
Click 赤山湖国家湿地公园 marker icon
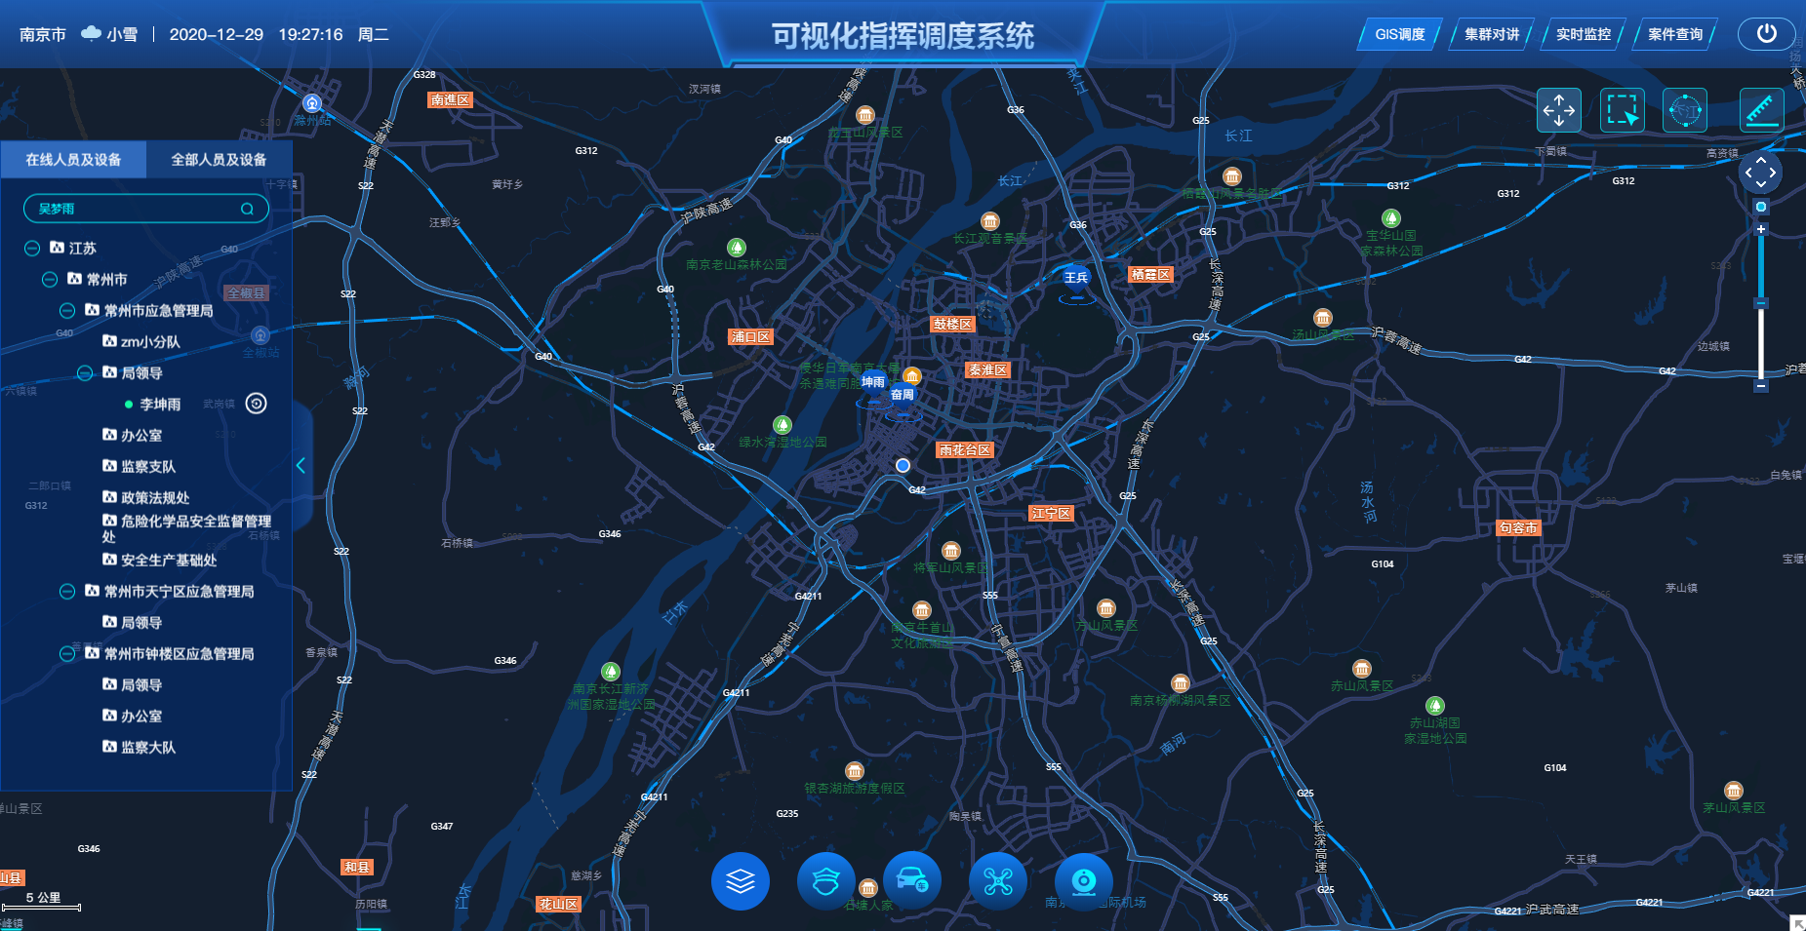point(1435,705)
